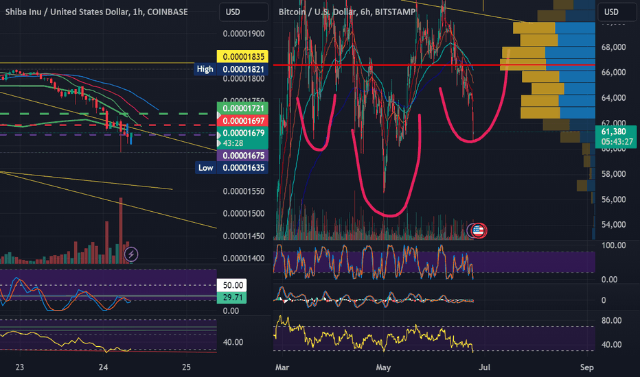Click date 25 on Shiba time axis

pyautogui.click(x=186, y=367)
